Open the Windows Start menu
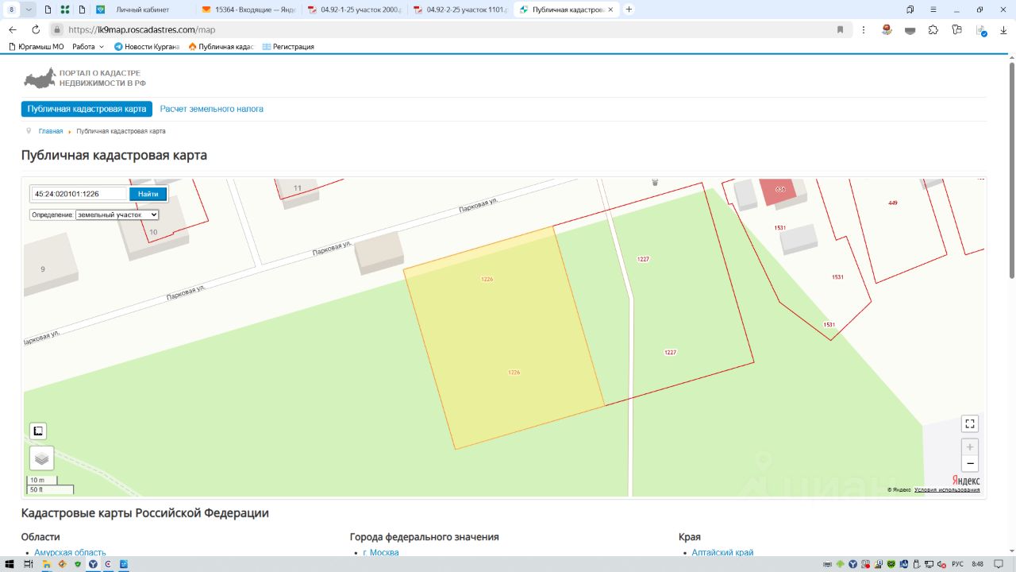 (x=10, y=564)
